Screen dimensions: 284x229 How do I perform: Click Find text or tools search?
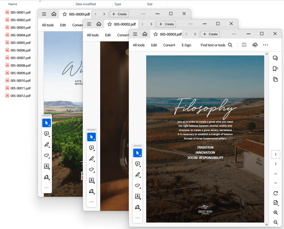point(216,45)
